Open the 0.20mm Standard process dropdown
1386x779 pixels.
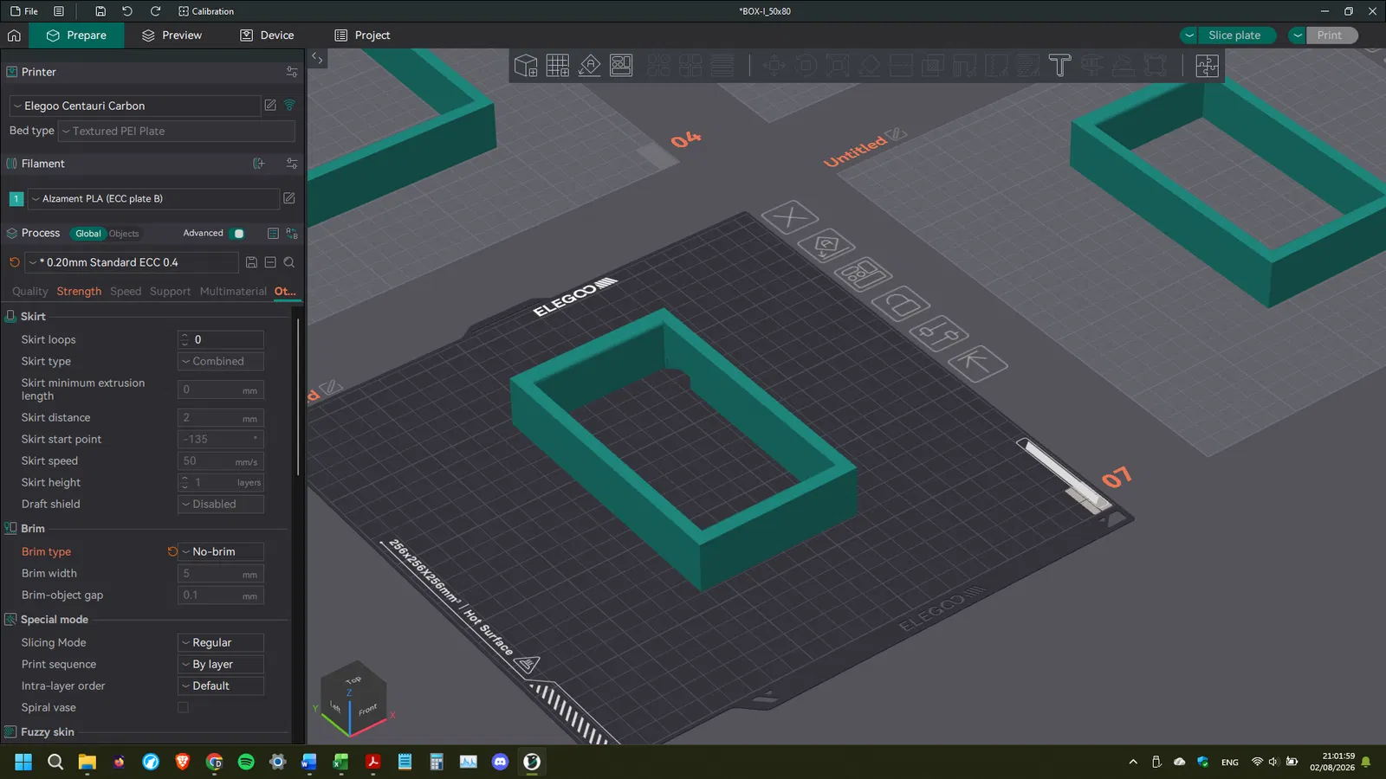point(132,262)
